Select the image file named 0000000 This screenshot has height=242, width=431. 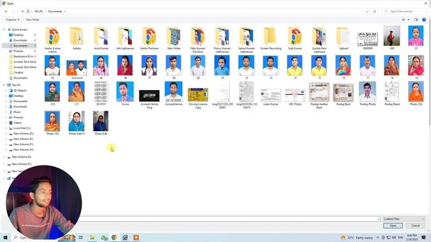pyautogui.click(x=368, y=40)
